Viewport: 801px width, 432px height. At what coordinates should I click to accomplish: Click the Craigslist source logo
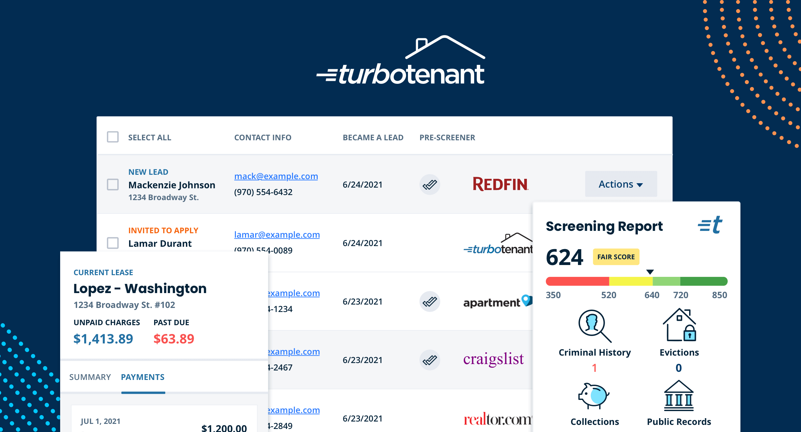pyautogui.click(x=494, y=359)
